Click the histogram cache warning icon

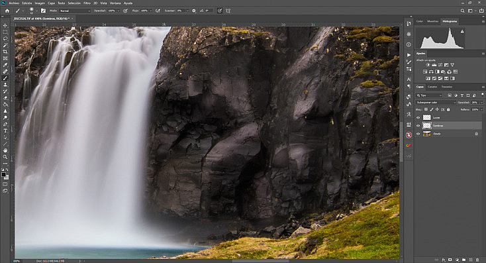tap(462, 31)
